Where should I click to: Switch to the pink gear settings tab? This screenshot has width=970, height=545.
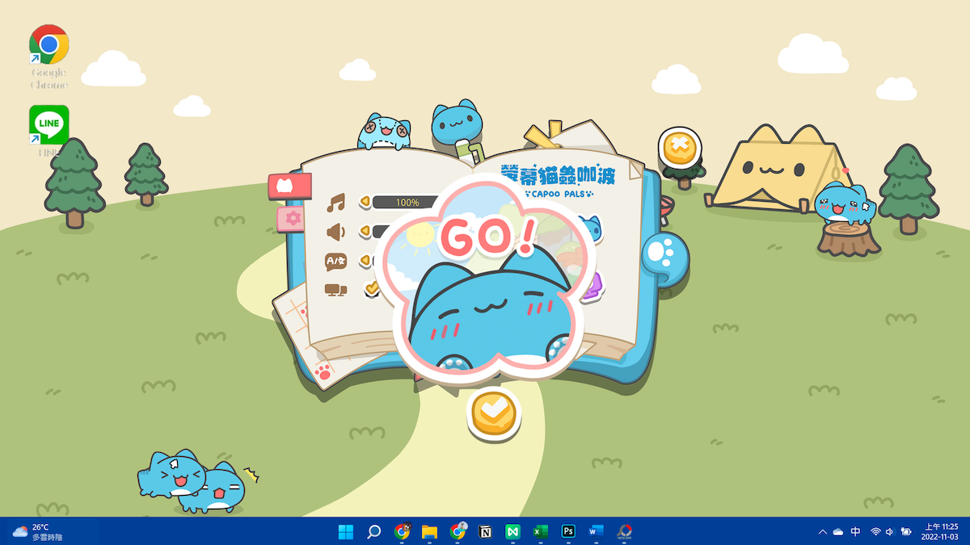click(291, 218)
